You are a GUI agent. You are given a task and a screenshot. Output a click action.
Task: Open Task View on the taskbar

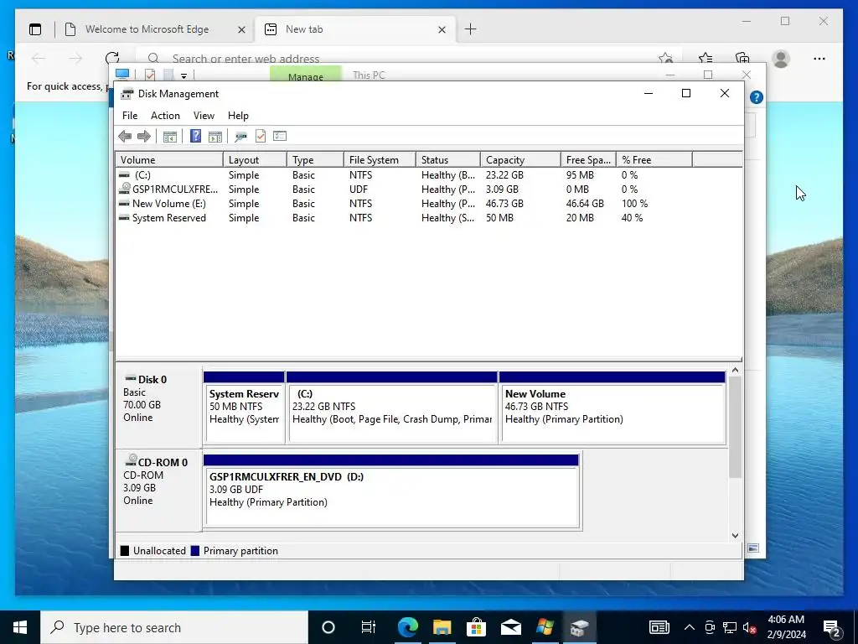click(x=369, y=627)
